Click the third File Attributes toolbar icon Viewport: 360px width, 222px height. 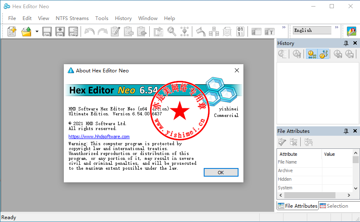click(x=308, y=142)
